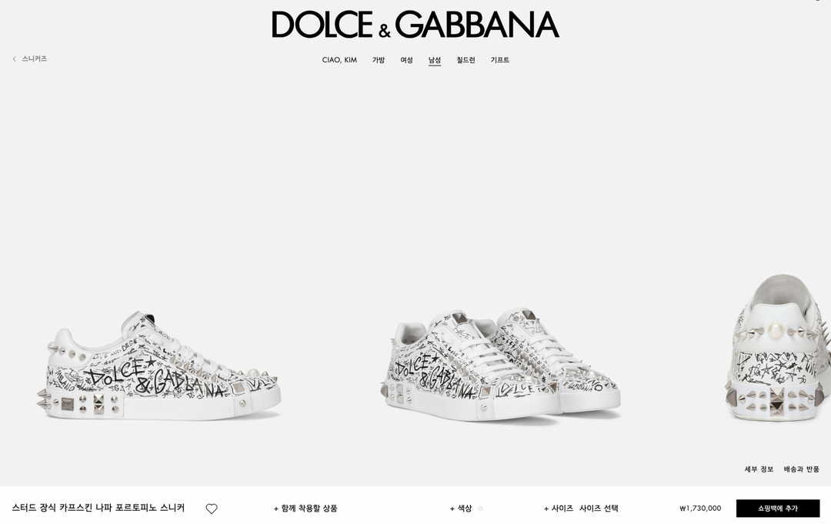Select the white color swatch

click(x=480, y=509)
